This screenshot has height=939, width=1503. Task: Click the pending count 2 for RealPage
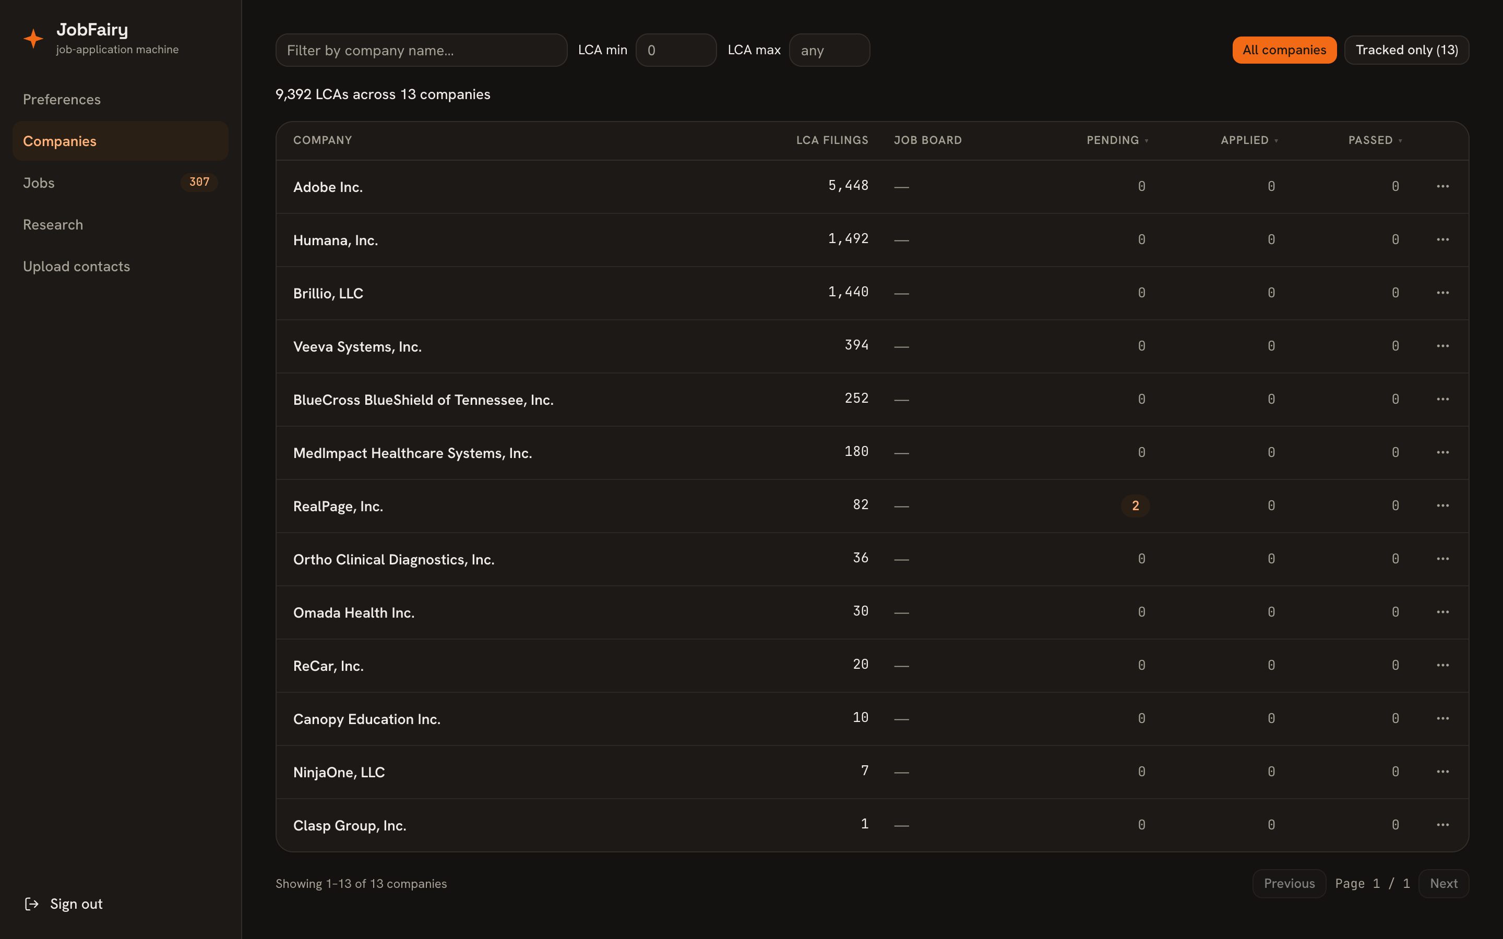click(x=1135, y=505)
